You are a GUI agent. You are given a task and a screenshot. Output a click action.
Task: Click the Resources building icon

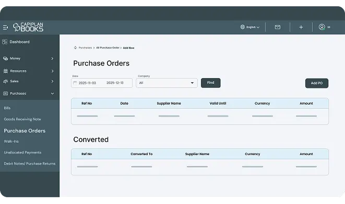tap(6, 71)
